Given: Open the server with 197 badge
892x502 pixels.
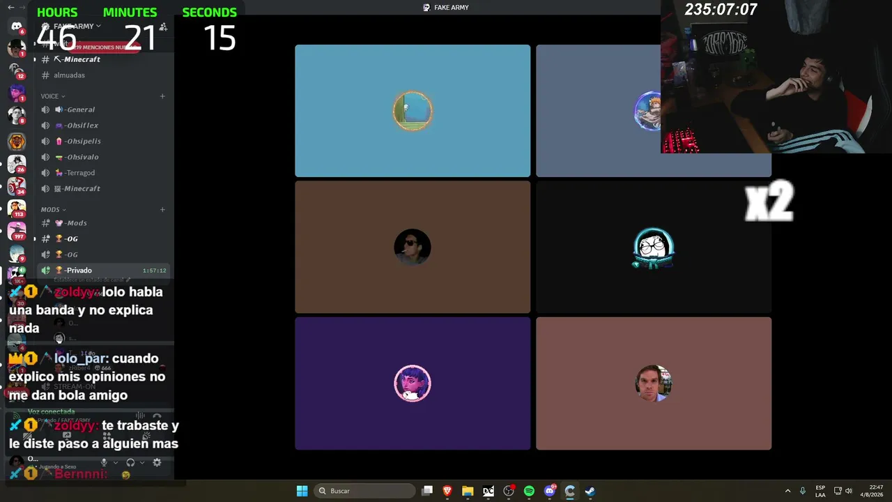Looking at the screenshot, I should click(17, 230).
